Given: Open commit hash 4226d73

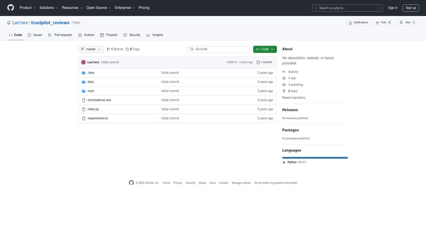Looking at the screenshot, I should coord(232,62).
